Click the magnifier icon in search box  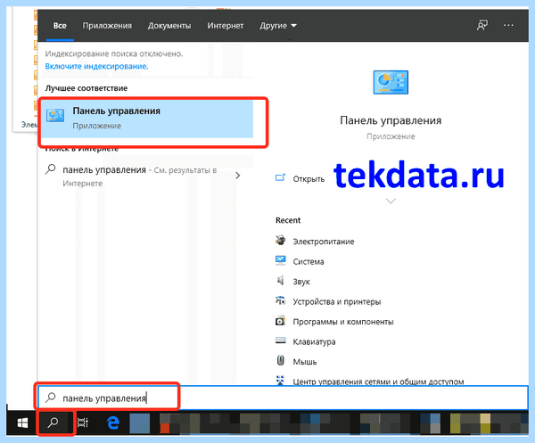click(x=51, y=398)
